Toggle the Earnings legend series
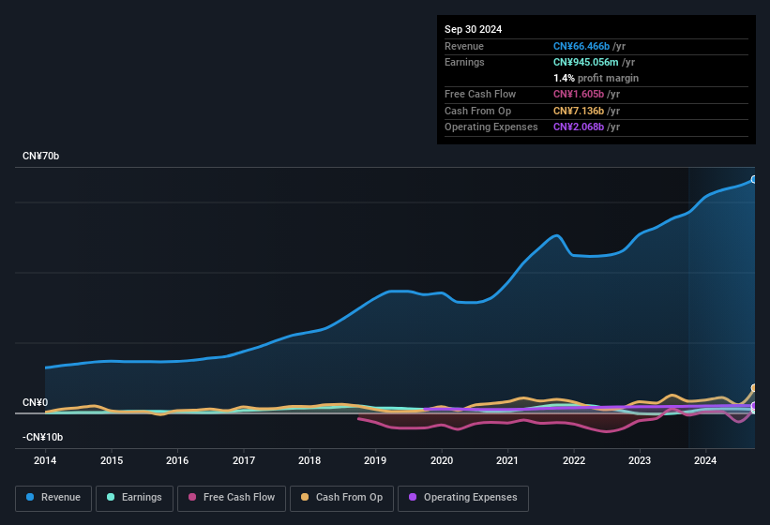Screen dimensions: 770x525 point(134,498)
